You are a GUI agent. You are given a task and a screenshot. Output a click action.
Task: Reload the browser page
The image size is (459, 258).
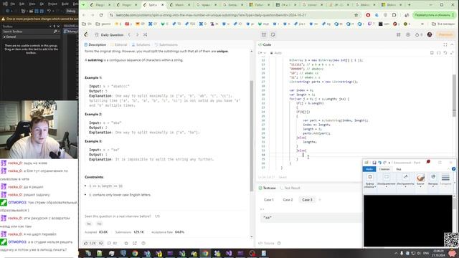click(101, 15)
